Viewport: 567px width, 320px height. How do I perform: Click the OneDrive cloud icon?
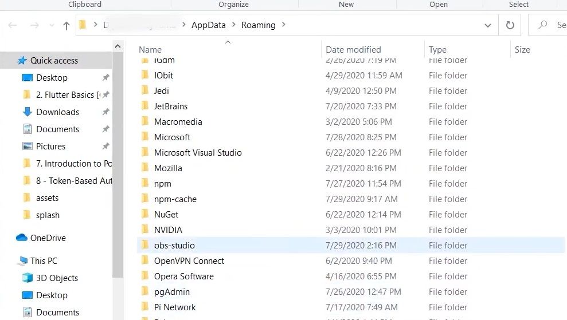(22, 238)
